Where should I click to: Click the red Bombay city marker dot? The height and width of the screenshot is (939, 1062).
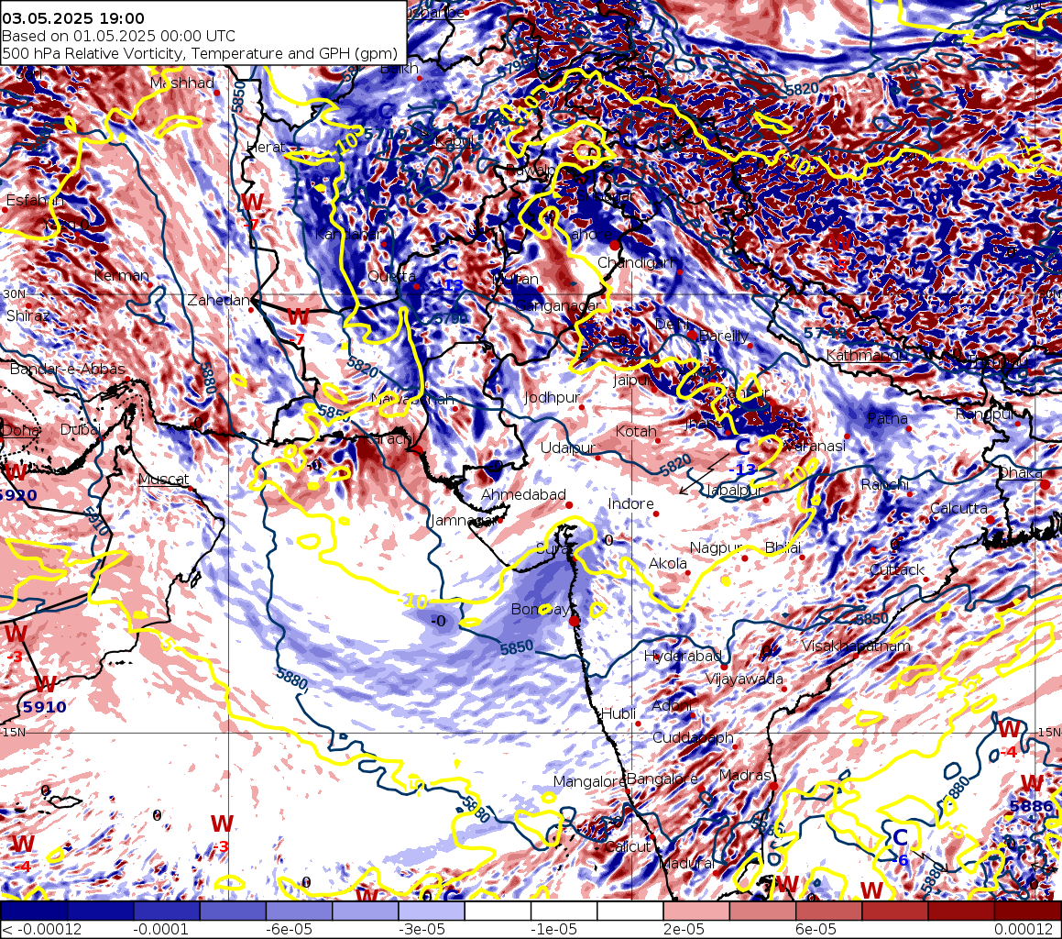(575, 621)
